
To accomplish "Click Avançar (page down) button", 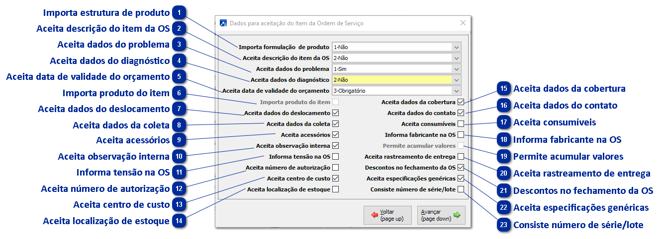I will pos(441,215).
